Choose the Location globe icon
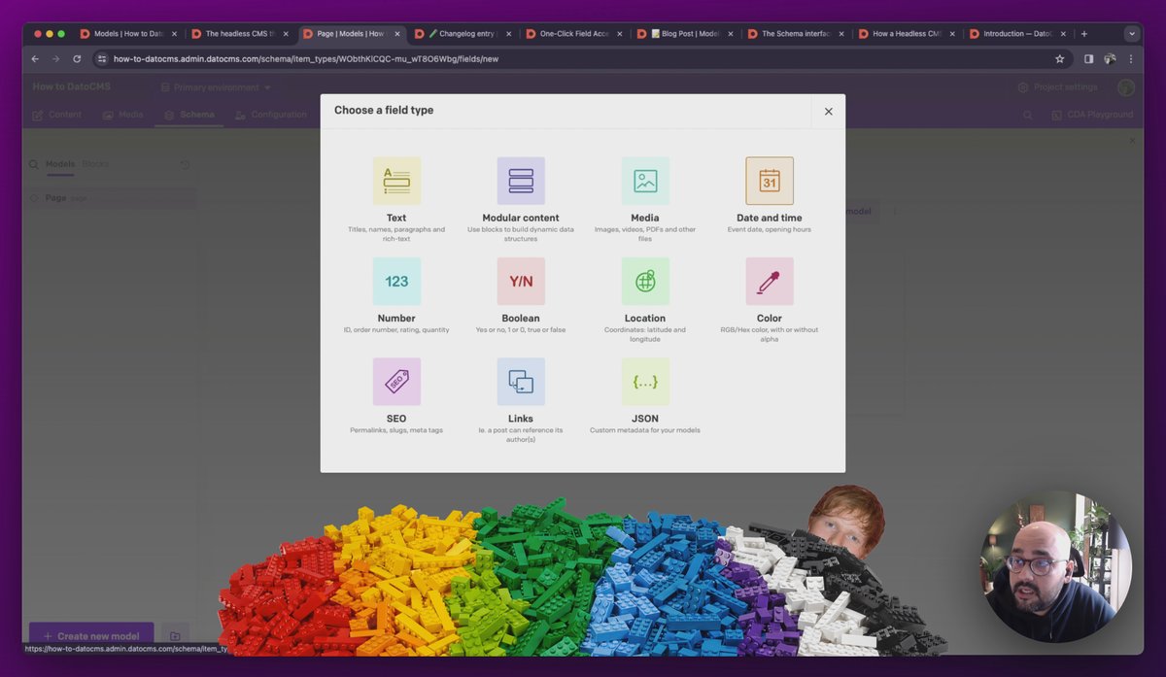The image size is (1166, 677). click(x=645, y=281)
